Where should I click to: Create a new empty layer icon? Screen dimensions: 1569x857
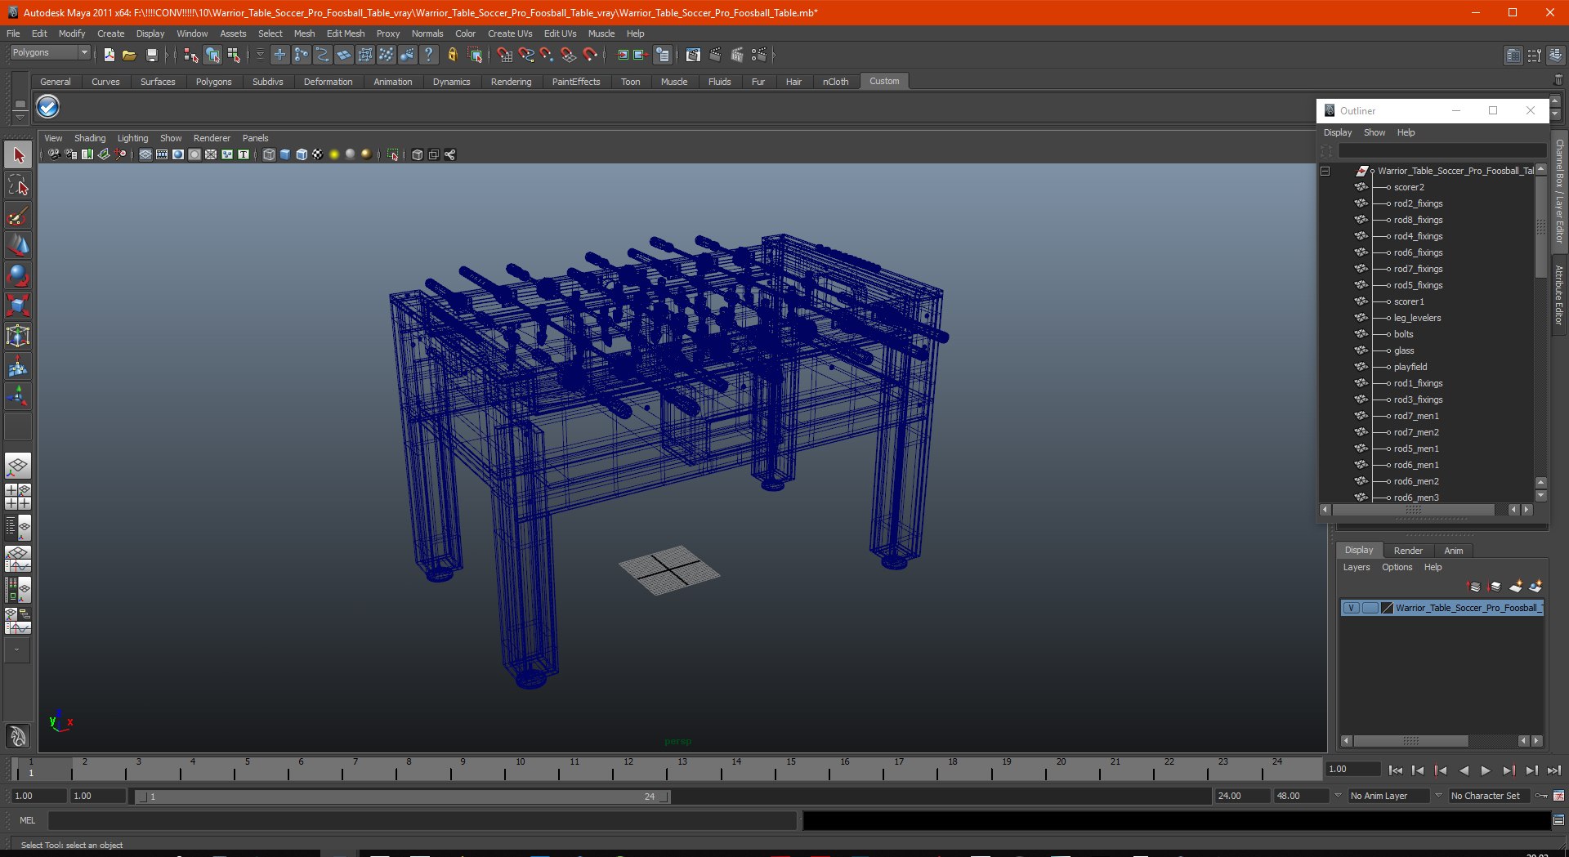pyautogui.click(x=1516, y=587)
